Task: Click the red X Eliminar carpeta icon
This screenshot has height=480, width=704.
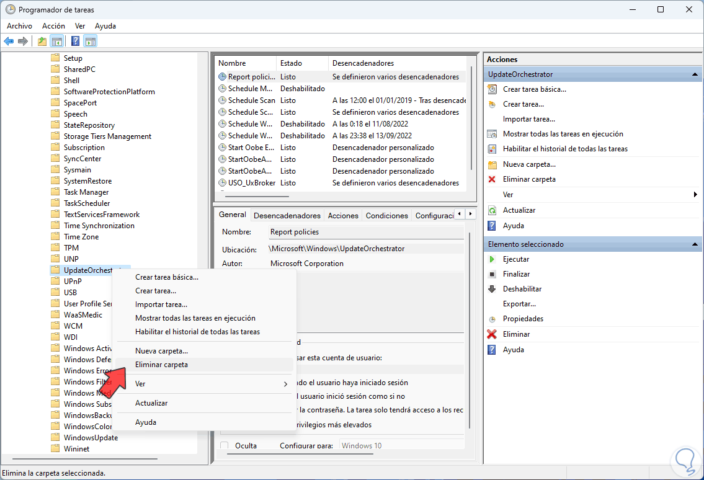Action: pos(492,179)
